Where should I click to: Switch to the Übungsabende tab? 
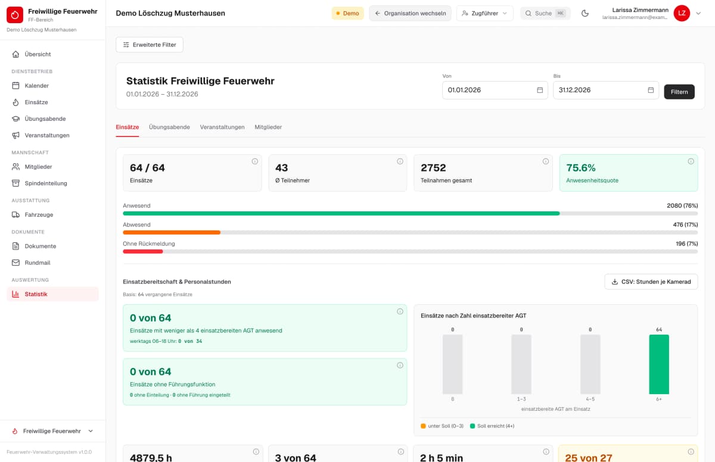point(169,127)
